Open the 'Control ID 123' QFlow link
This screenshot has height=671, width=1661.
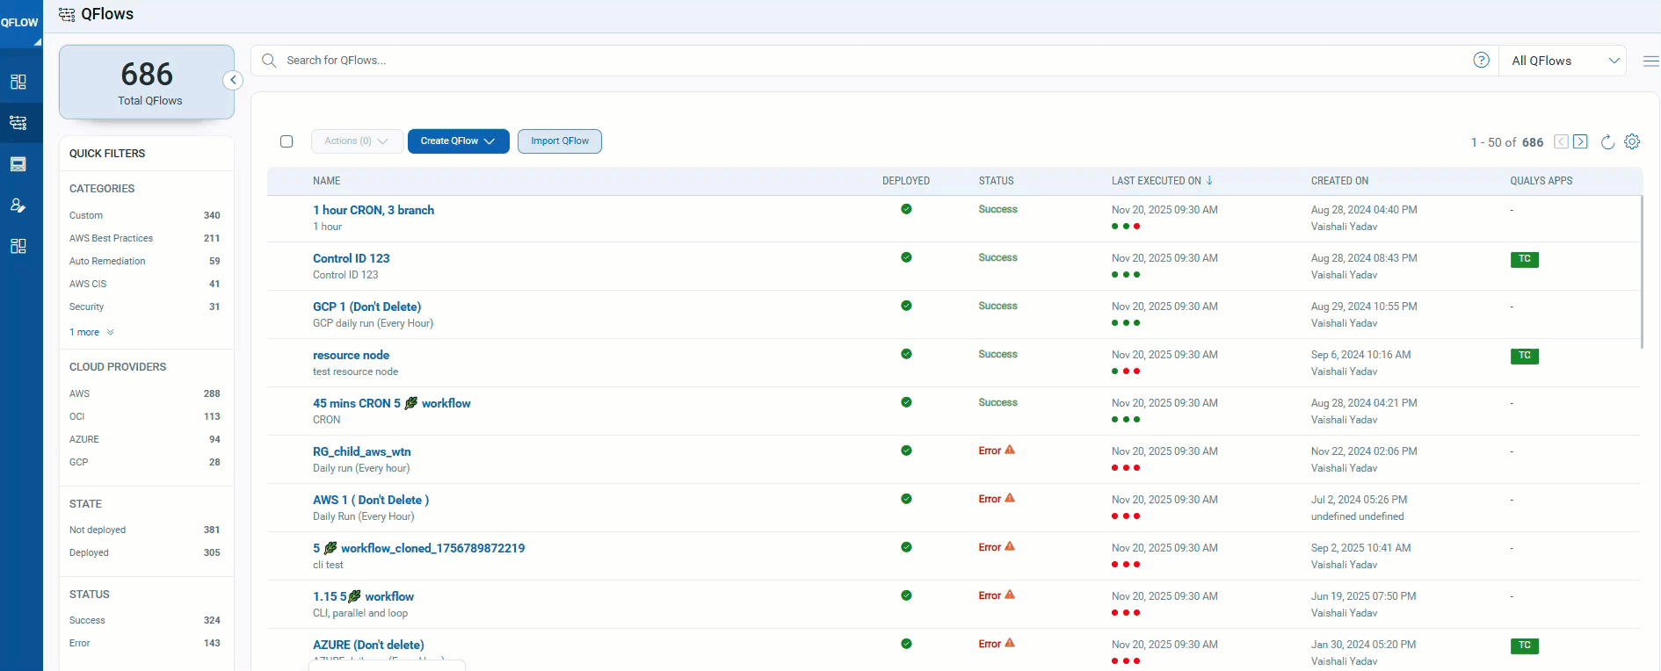click(351, 258)
